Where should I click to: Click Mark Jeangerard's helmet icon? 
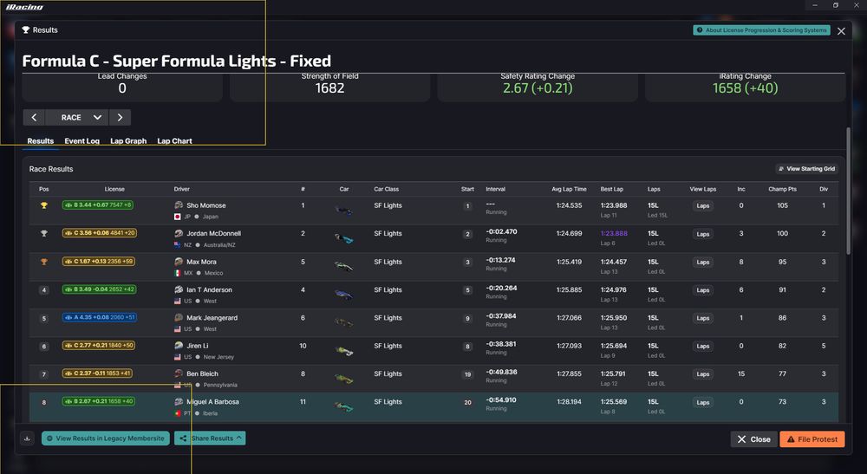click(179, 318)
